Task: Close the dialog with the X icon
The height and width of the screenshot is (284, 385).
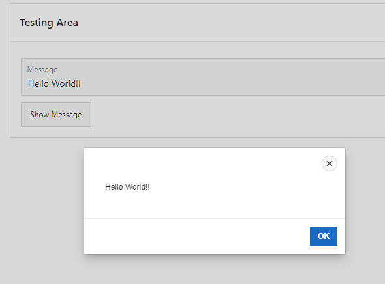Action: pos(330,163)
